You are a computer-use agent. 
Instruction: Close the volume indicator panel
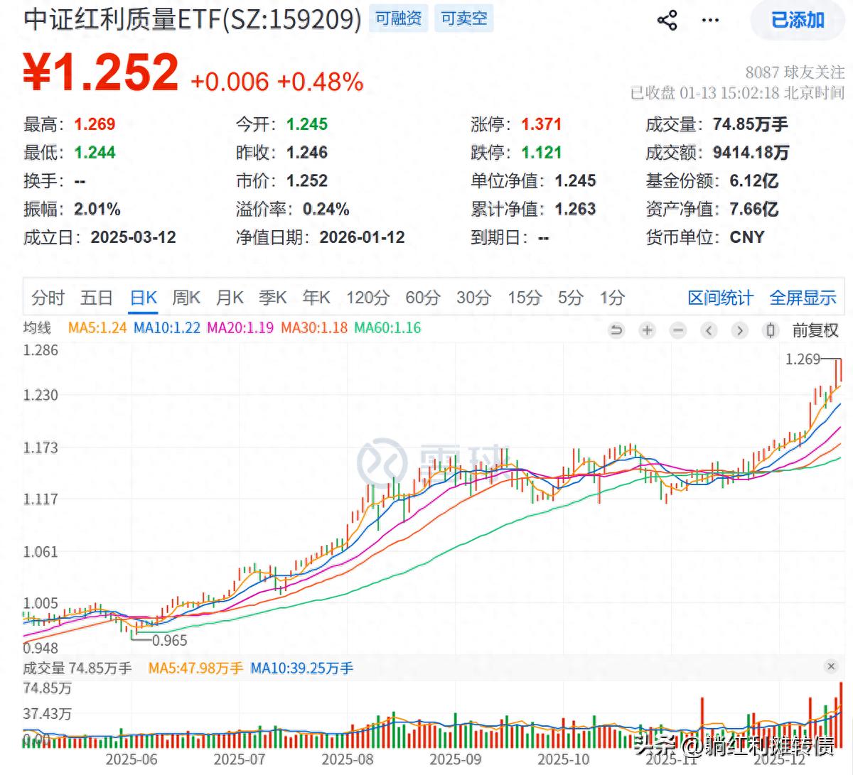point(831,666)
